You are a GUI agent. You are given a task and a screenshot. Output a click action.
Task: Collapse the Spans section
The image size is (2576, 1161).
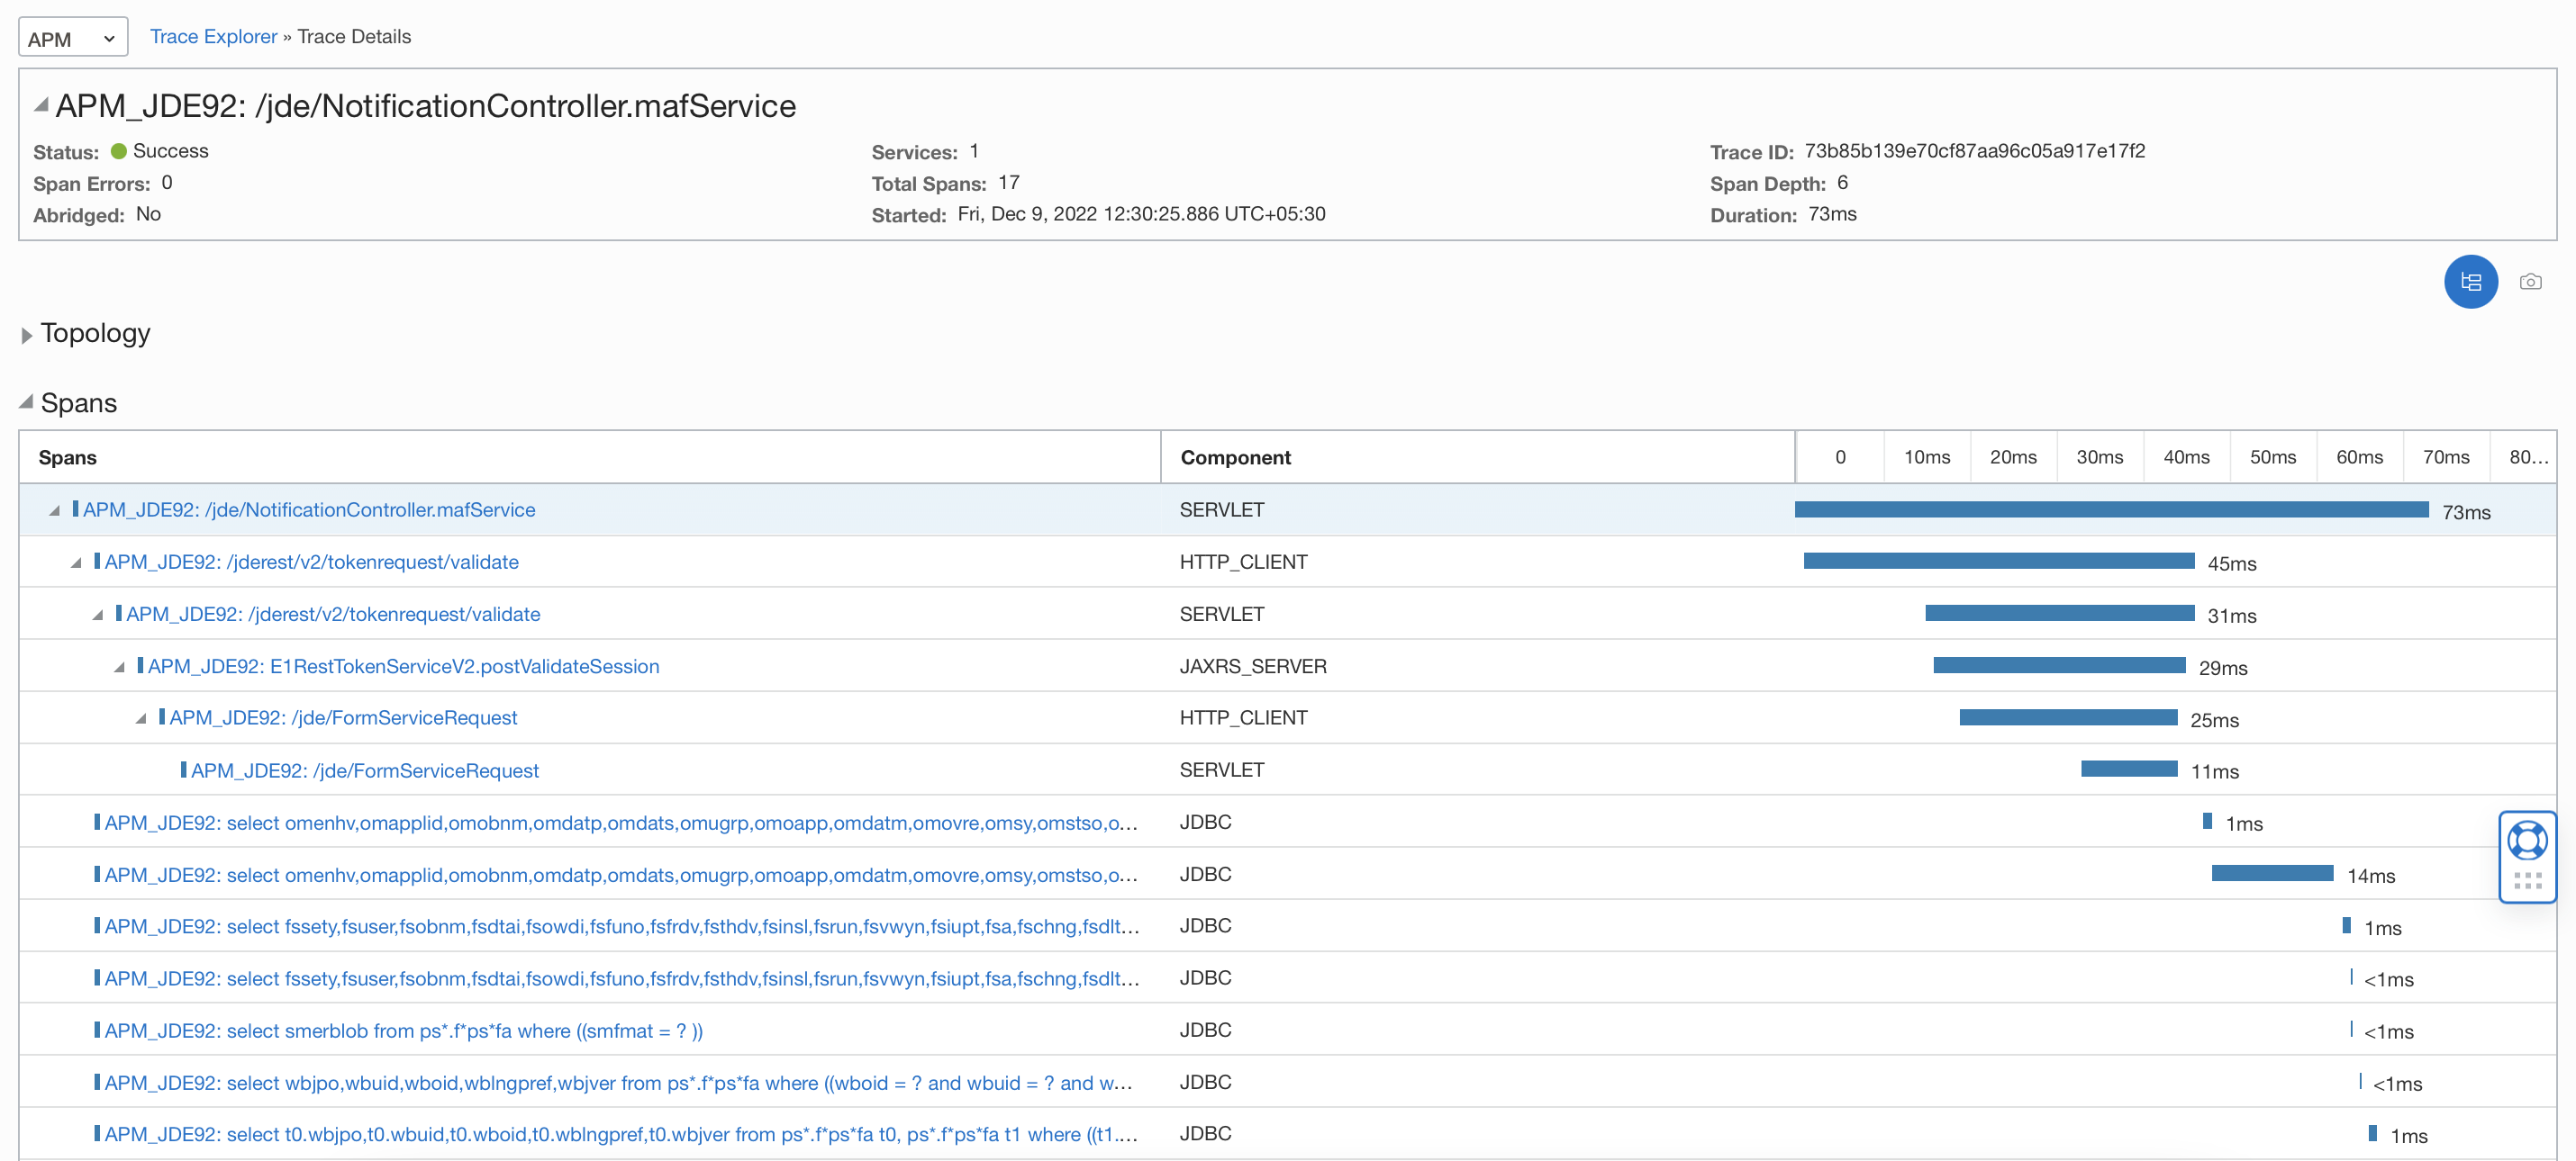(x=27, y=401)
